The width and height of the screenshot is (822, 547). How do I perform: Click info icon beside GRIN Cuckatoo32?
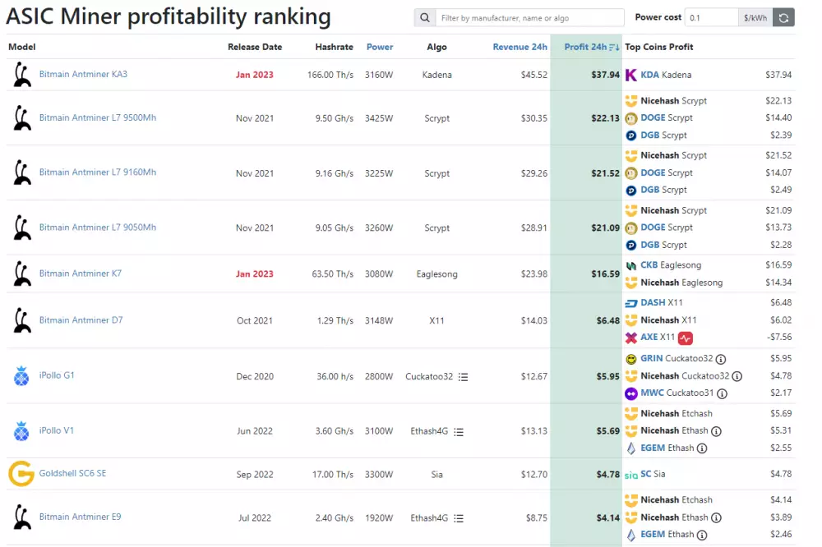(721, 359)
